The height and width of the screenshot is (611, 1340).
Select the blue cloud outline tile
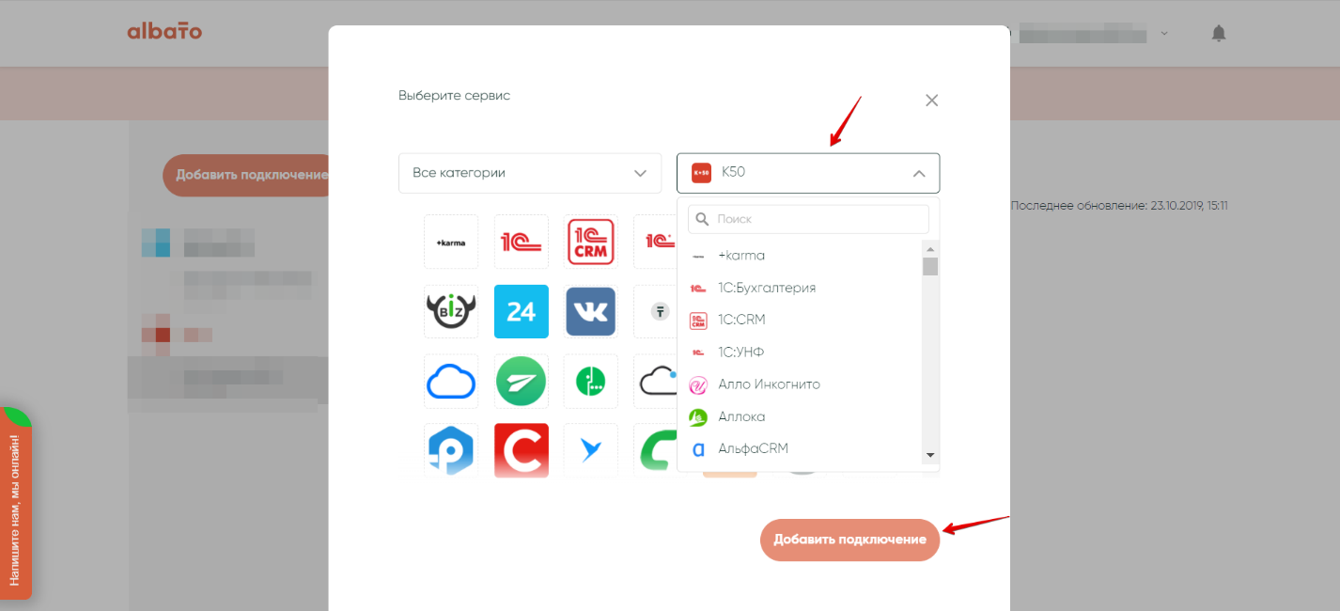click(451, 381)
